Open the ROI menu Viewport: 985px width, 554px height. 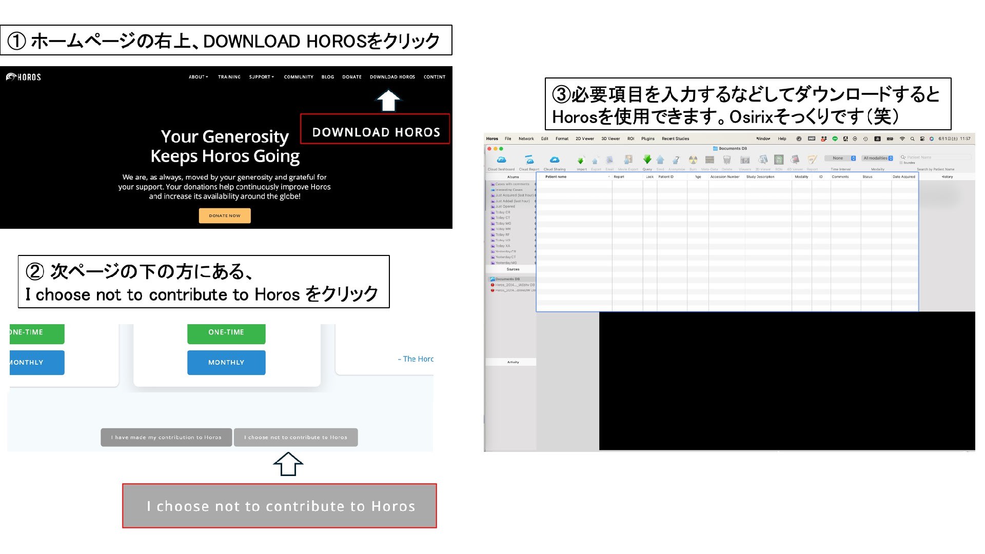tap(631, 138)
